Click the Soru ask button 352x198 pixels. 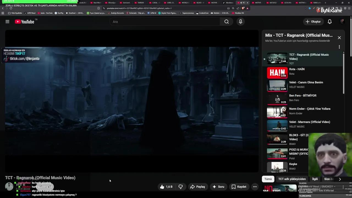[x=218, y=187]
